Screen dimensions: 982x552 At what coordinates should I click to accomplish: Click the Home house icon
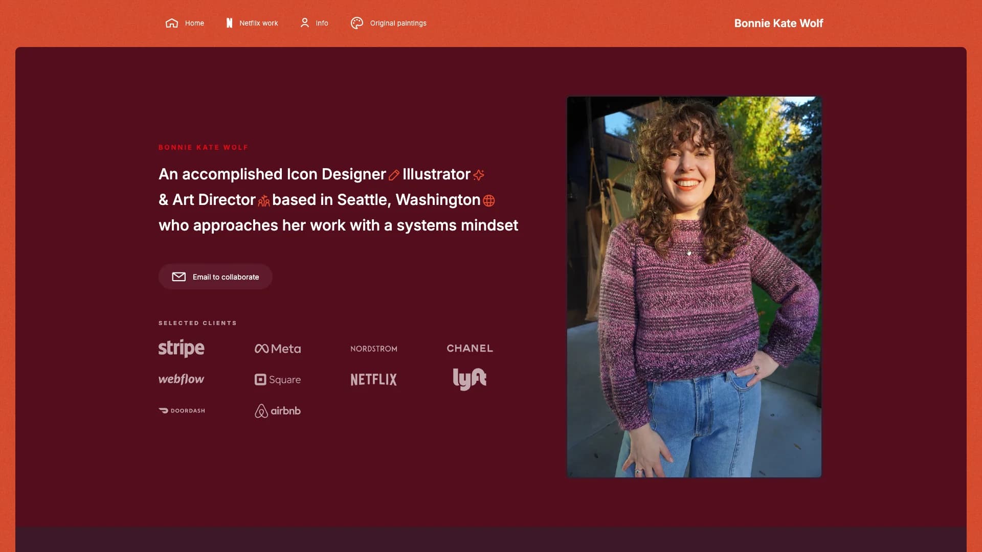(172, 23)
